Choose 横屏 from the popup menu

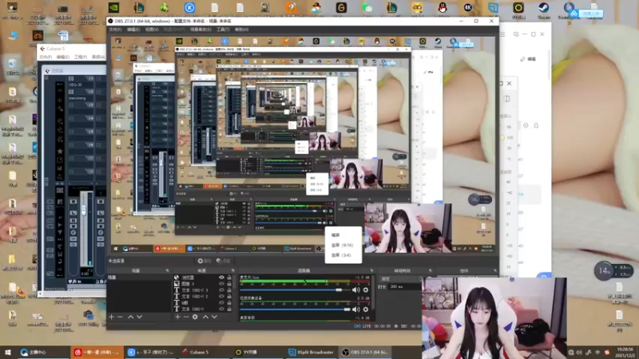(x=335, y=235)
